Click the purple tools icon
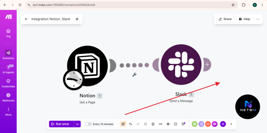The image size is (267, 133). pyautogui.click(x=201, y=124)
